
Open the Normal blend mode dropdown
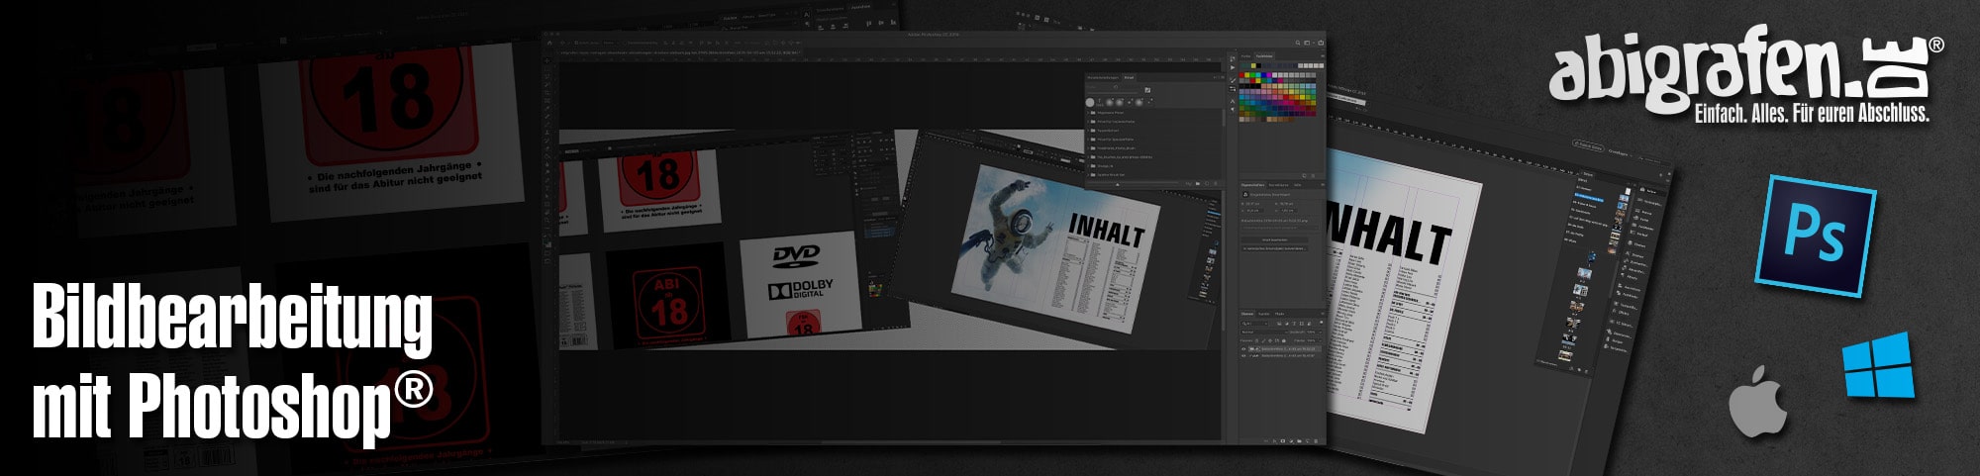[x=1264, y=332]
